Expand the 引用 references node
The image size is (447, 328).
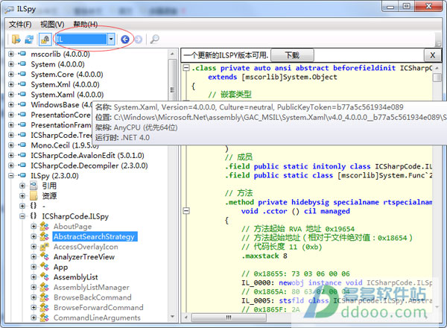[22, 186]
